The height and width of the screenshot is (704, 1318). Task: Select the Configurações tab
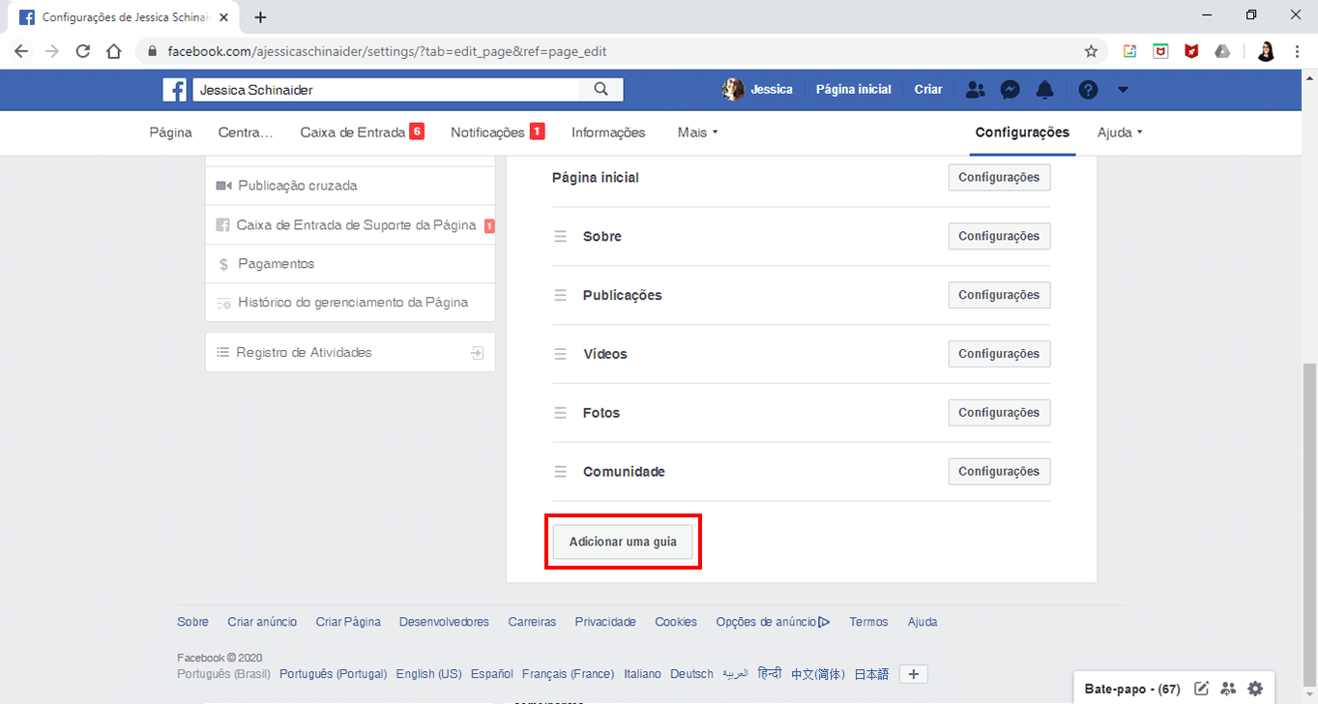1022,132
